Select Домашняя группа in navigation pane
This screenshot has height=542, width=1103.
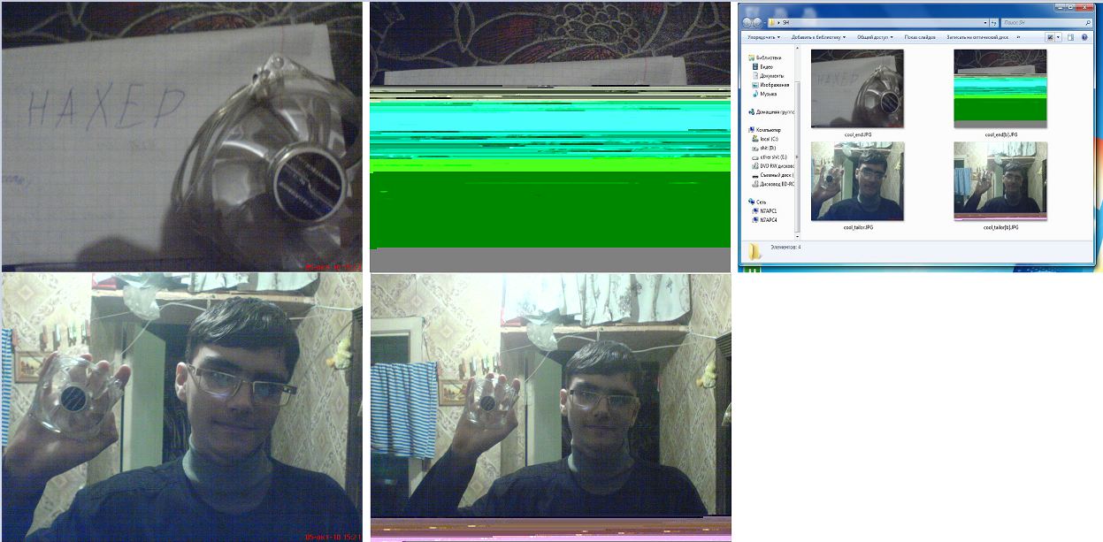point(771,111)
